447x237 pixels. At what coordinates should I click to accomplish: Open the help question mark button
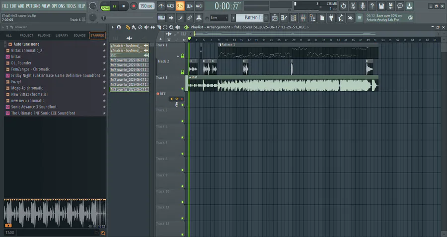point(372,5)
